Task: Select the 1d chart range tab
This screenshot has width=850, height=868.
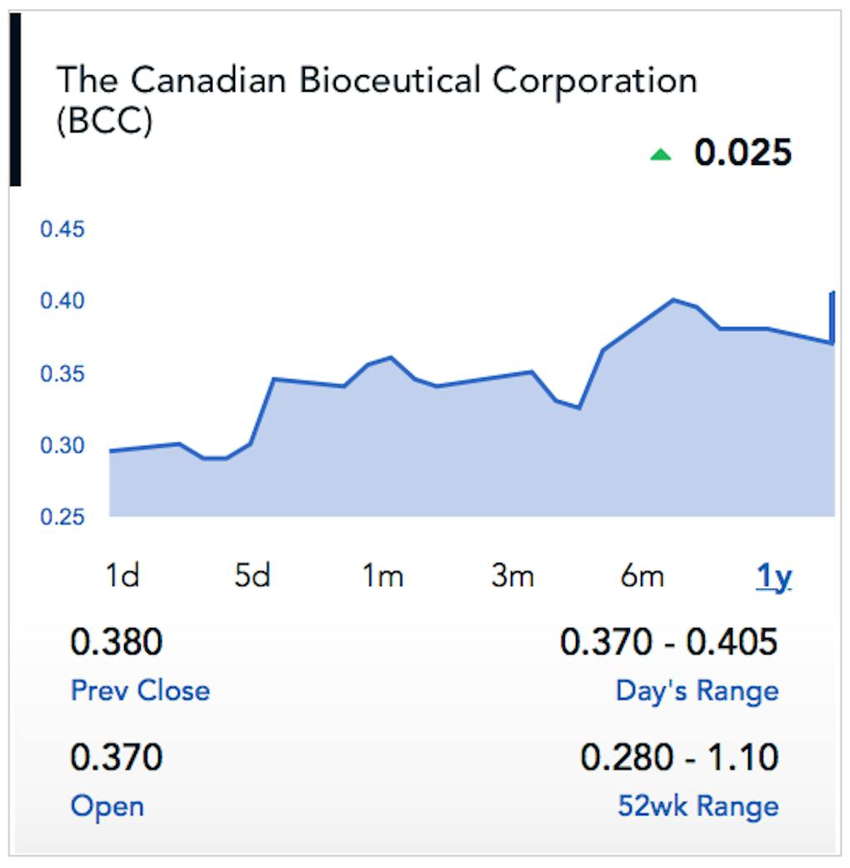Action: [122, 576]
